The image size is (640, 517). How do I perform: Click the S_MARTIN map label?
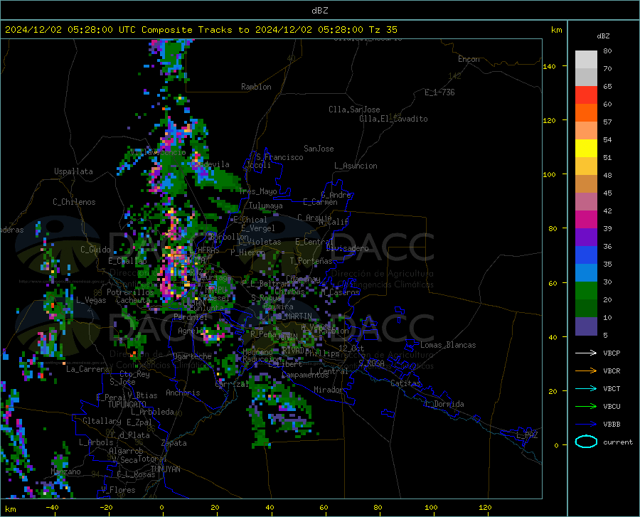coord(294,316)
